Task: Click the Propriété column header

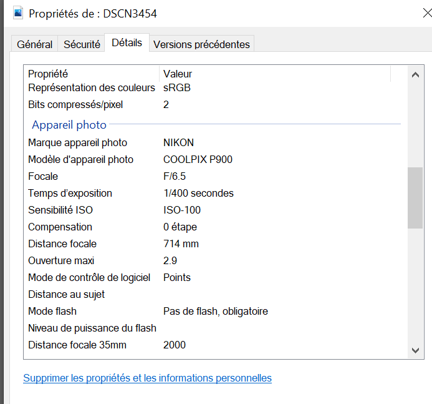Action: [48, 74]
